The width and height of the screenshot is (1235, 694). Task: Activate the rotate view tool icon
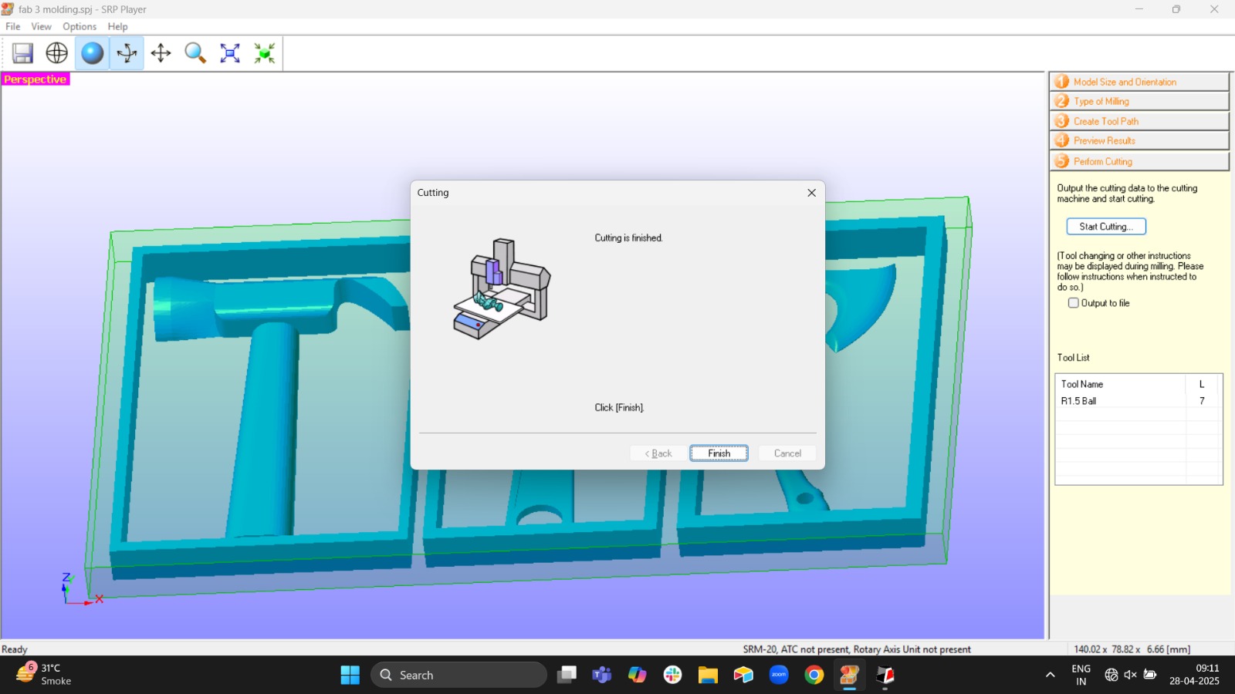127,53
